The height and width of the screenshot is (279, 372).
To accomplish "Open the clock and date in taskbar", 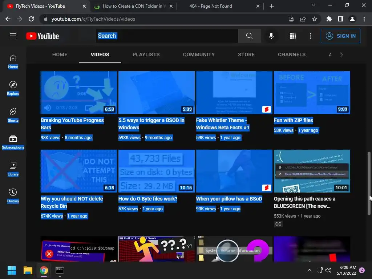I will tap(346, 270).
